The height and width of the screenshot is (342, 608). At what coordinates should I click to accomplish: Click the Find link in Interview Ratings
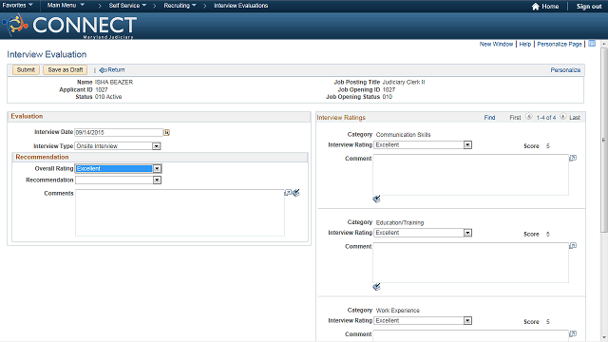[x=489, y=118]
